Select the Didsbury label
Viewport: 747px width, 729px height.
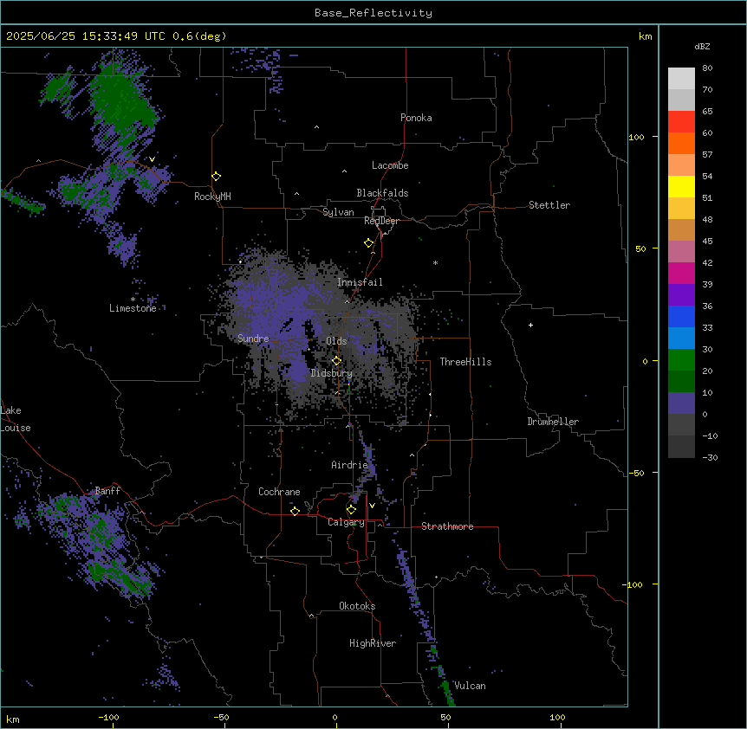pyautogui.click(x=332, y=373)
